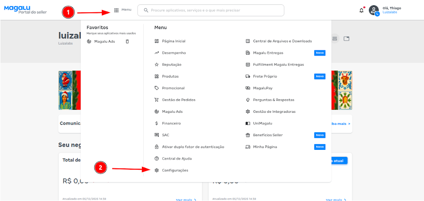Select Benefícios Seller entry
424x201 pixels.
coord(268,135)
